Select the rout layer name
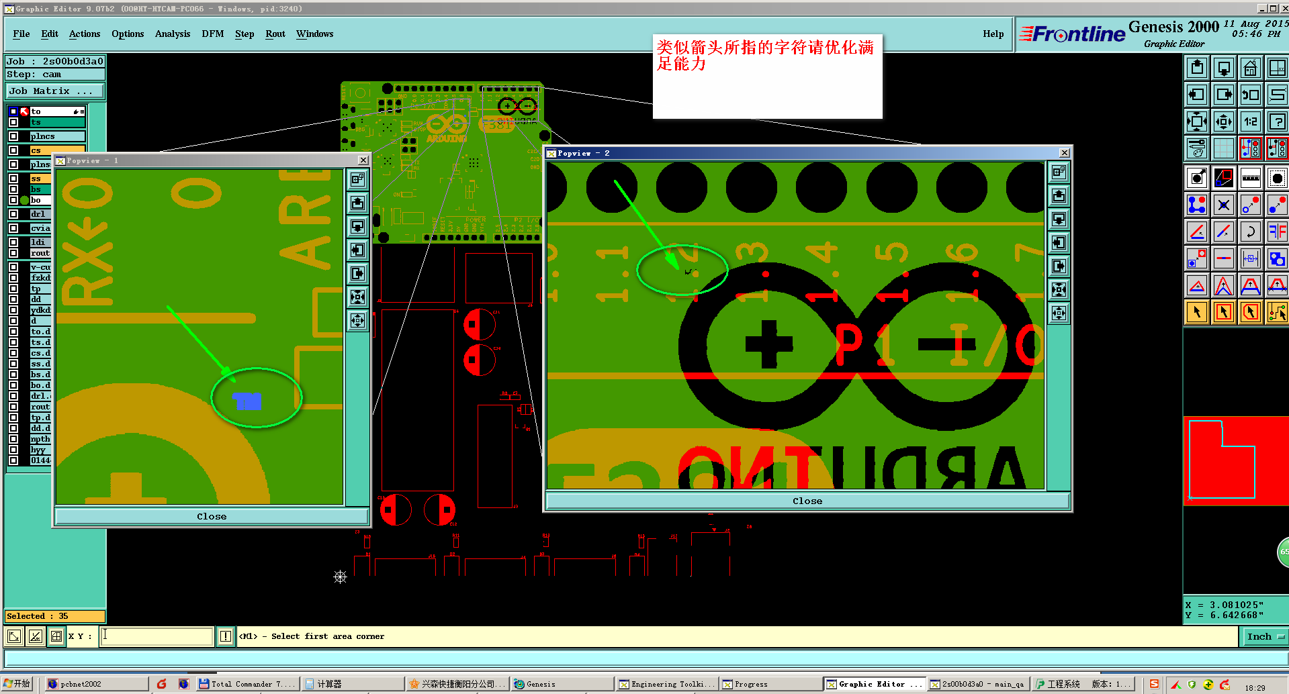The image size is (1289, 694). point(40,253)
